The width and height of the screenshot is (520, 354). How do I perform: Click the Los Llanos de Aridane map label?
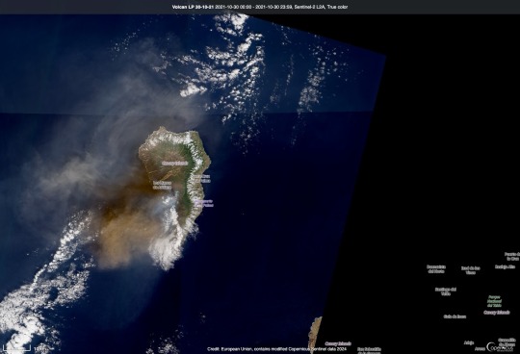point(162,185)
